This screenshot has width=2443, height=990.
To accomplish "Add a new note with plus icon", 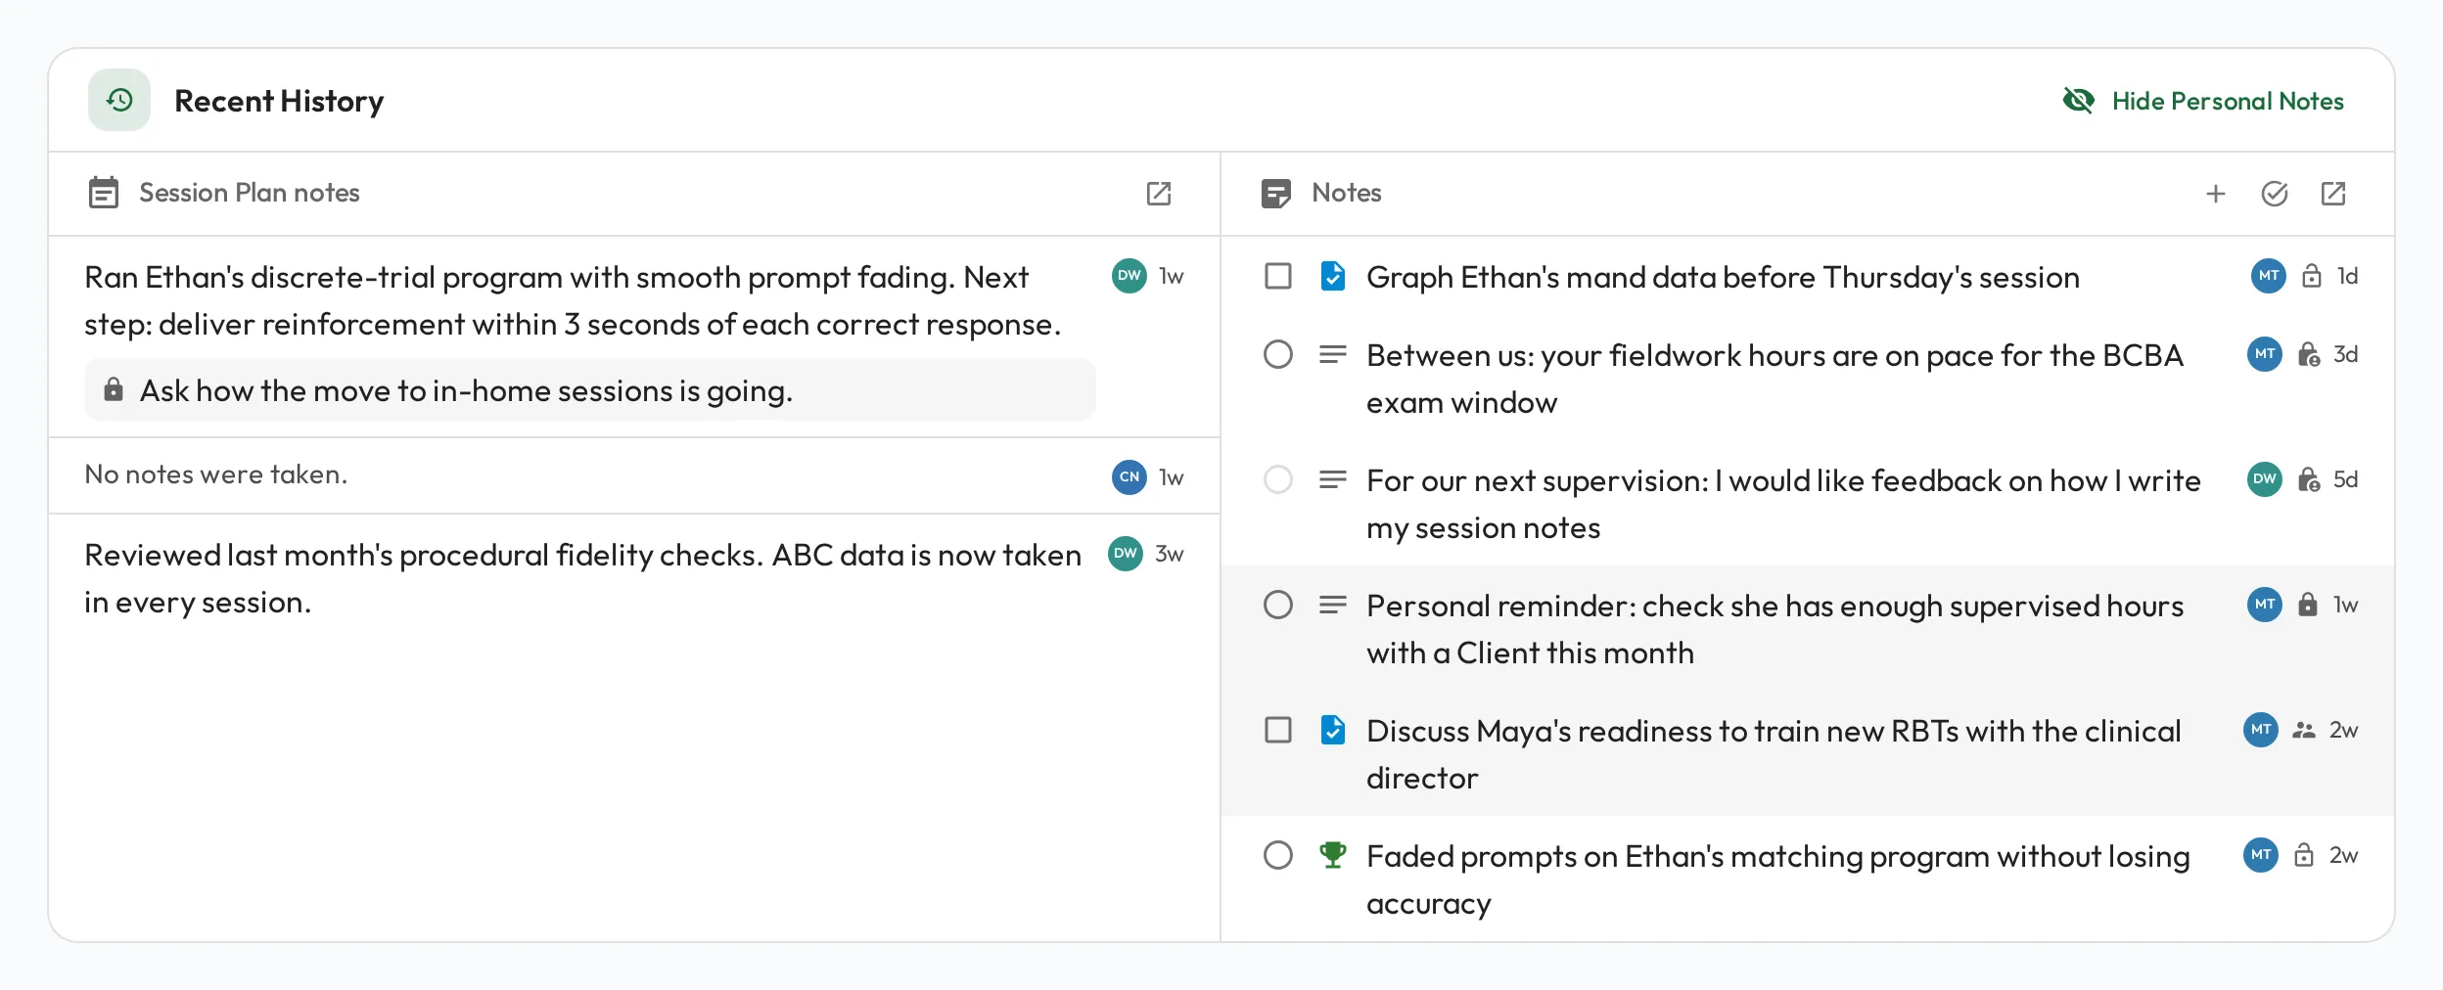I will click(x=2216, y=194).
